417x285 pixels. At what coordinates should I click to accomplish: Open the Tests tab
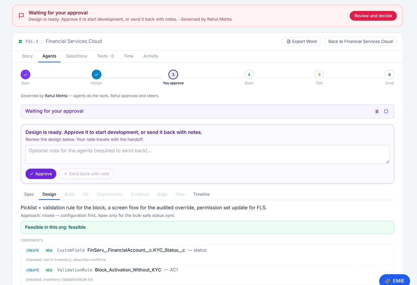(x=105, y=56)
